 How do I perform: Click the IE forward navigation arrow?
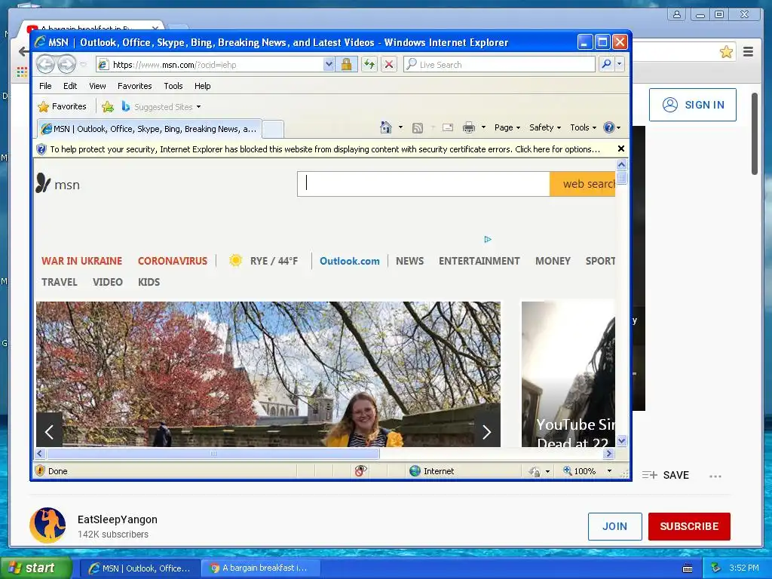pyautogui.click(x=66, y=64)
